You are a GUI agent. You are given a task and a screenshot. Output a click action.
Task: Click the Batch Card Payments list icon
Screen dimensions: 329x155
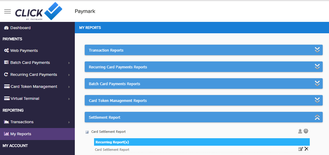click(7, 62)
